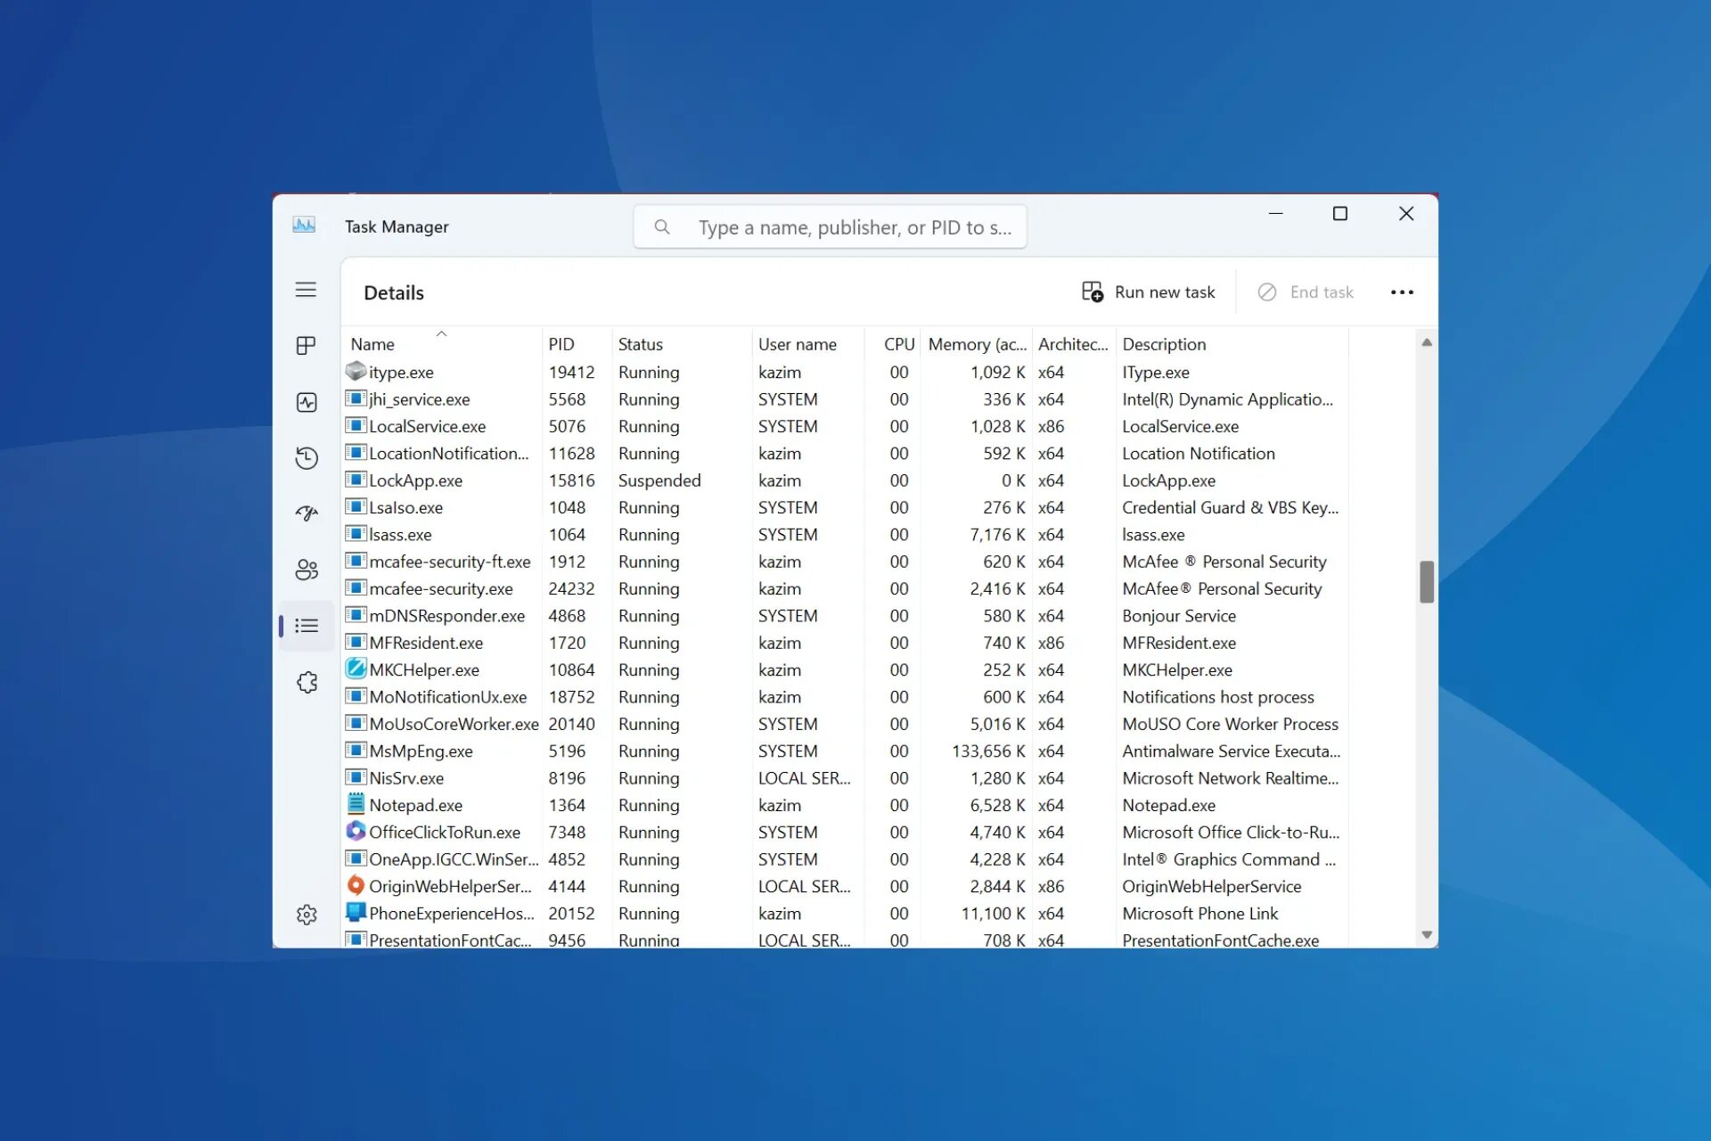Open the Processes page in sidebar
The image size is (1711, 1141).
click(x=306, y=346)
